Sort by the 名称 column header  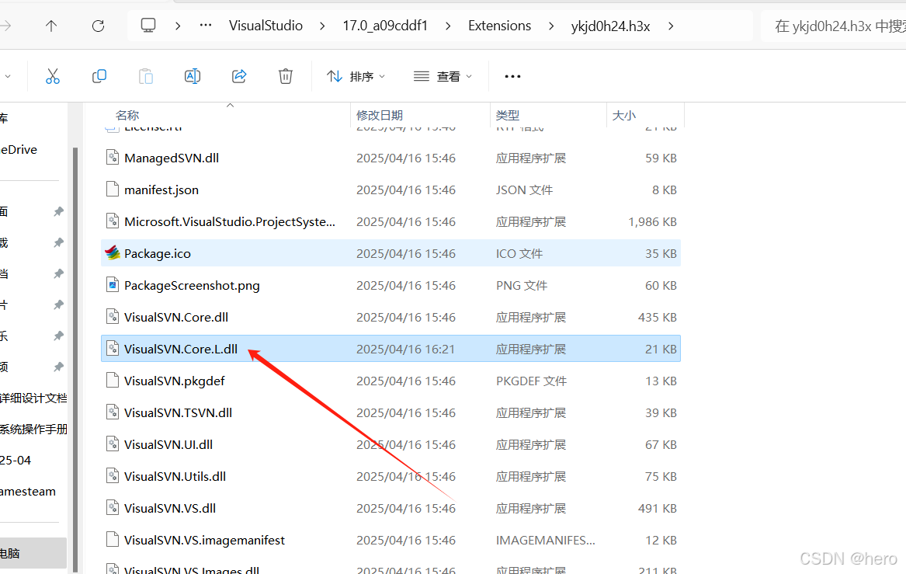[x=127, y=115]
